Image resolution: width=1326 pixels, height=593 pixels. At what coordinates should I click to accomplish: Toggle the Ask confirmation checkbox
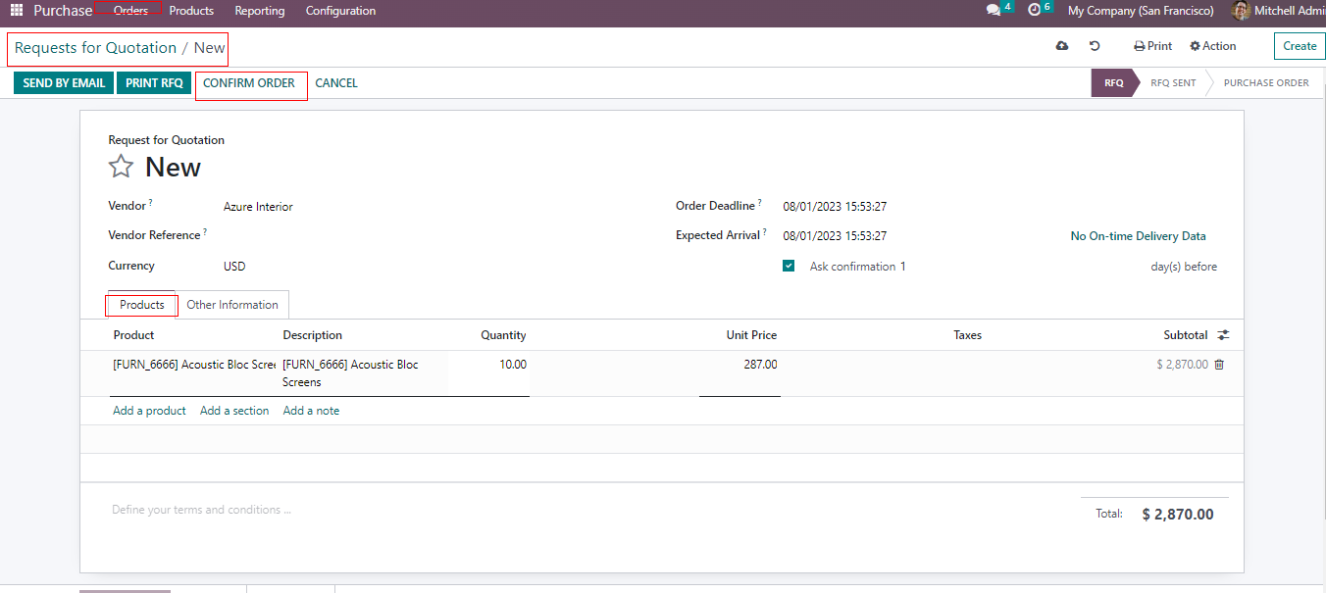[x=789, y=267]
